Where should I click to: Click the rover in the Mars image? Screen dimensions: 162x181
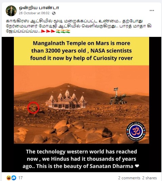119,96
